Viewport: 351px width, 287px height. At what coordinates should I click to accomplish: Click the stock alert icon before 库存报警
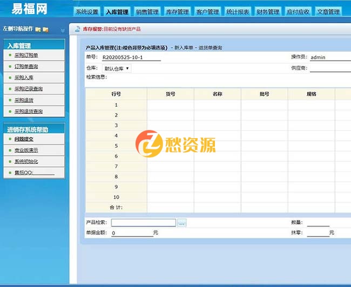[77, 29]
